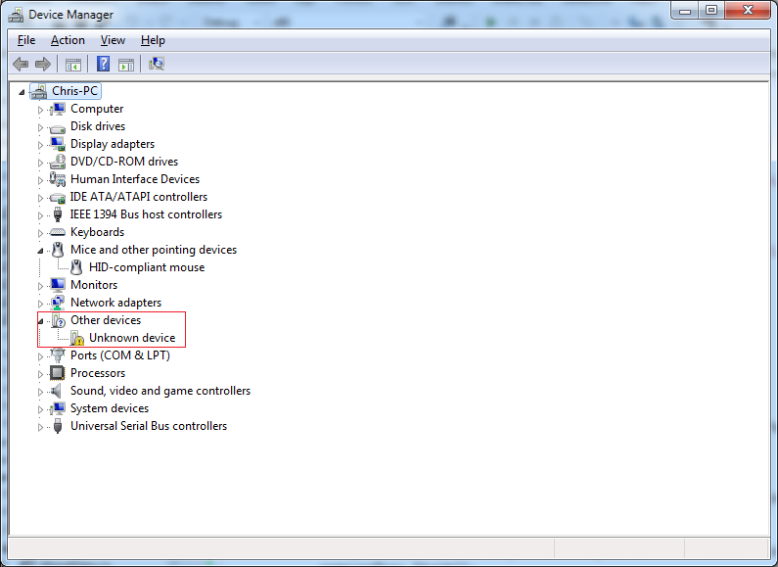Expand the Human Interface Devices category
The image size is (778, 567).
click(x=40, y=180)
